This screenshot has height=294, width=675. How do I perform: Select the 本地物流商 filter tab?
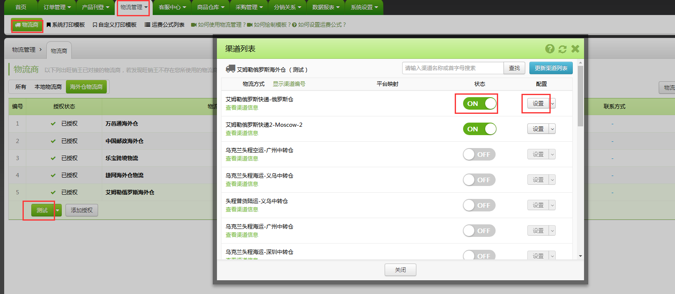point(48,87)
